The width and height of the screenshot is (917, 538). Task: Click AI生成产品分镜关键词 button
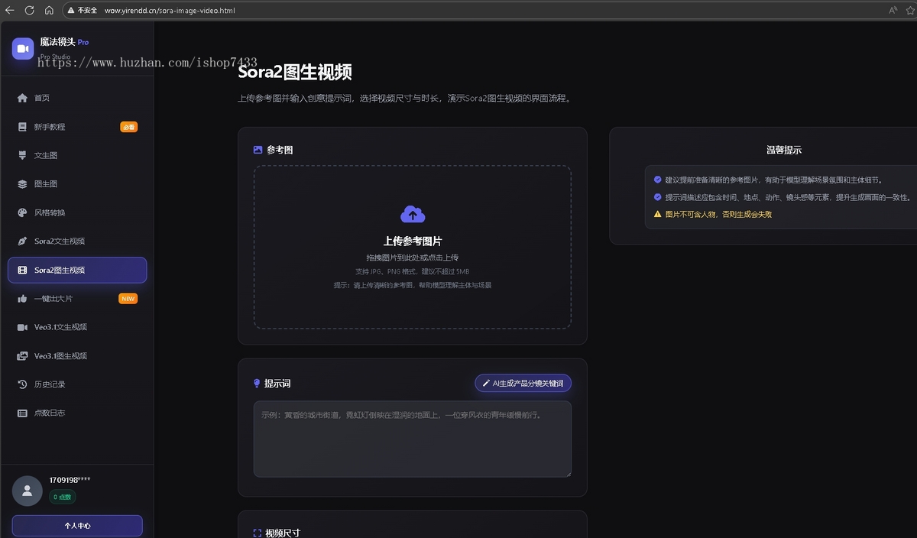(x=523, y=383)
